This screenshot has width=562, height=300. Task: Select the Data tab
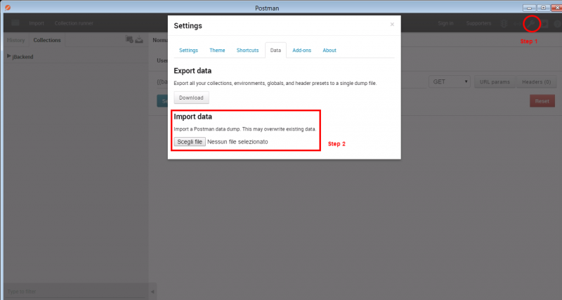(x=275, y=50)
